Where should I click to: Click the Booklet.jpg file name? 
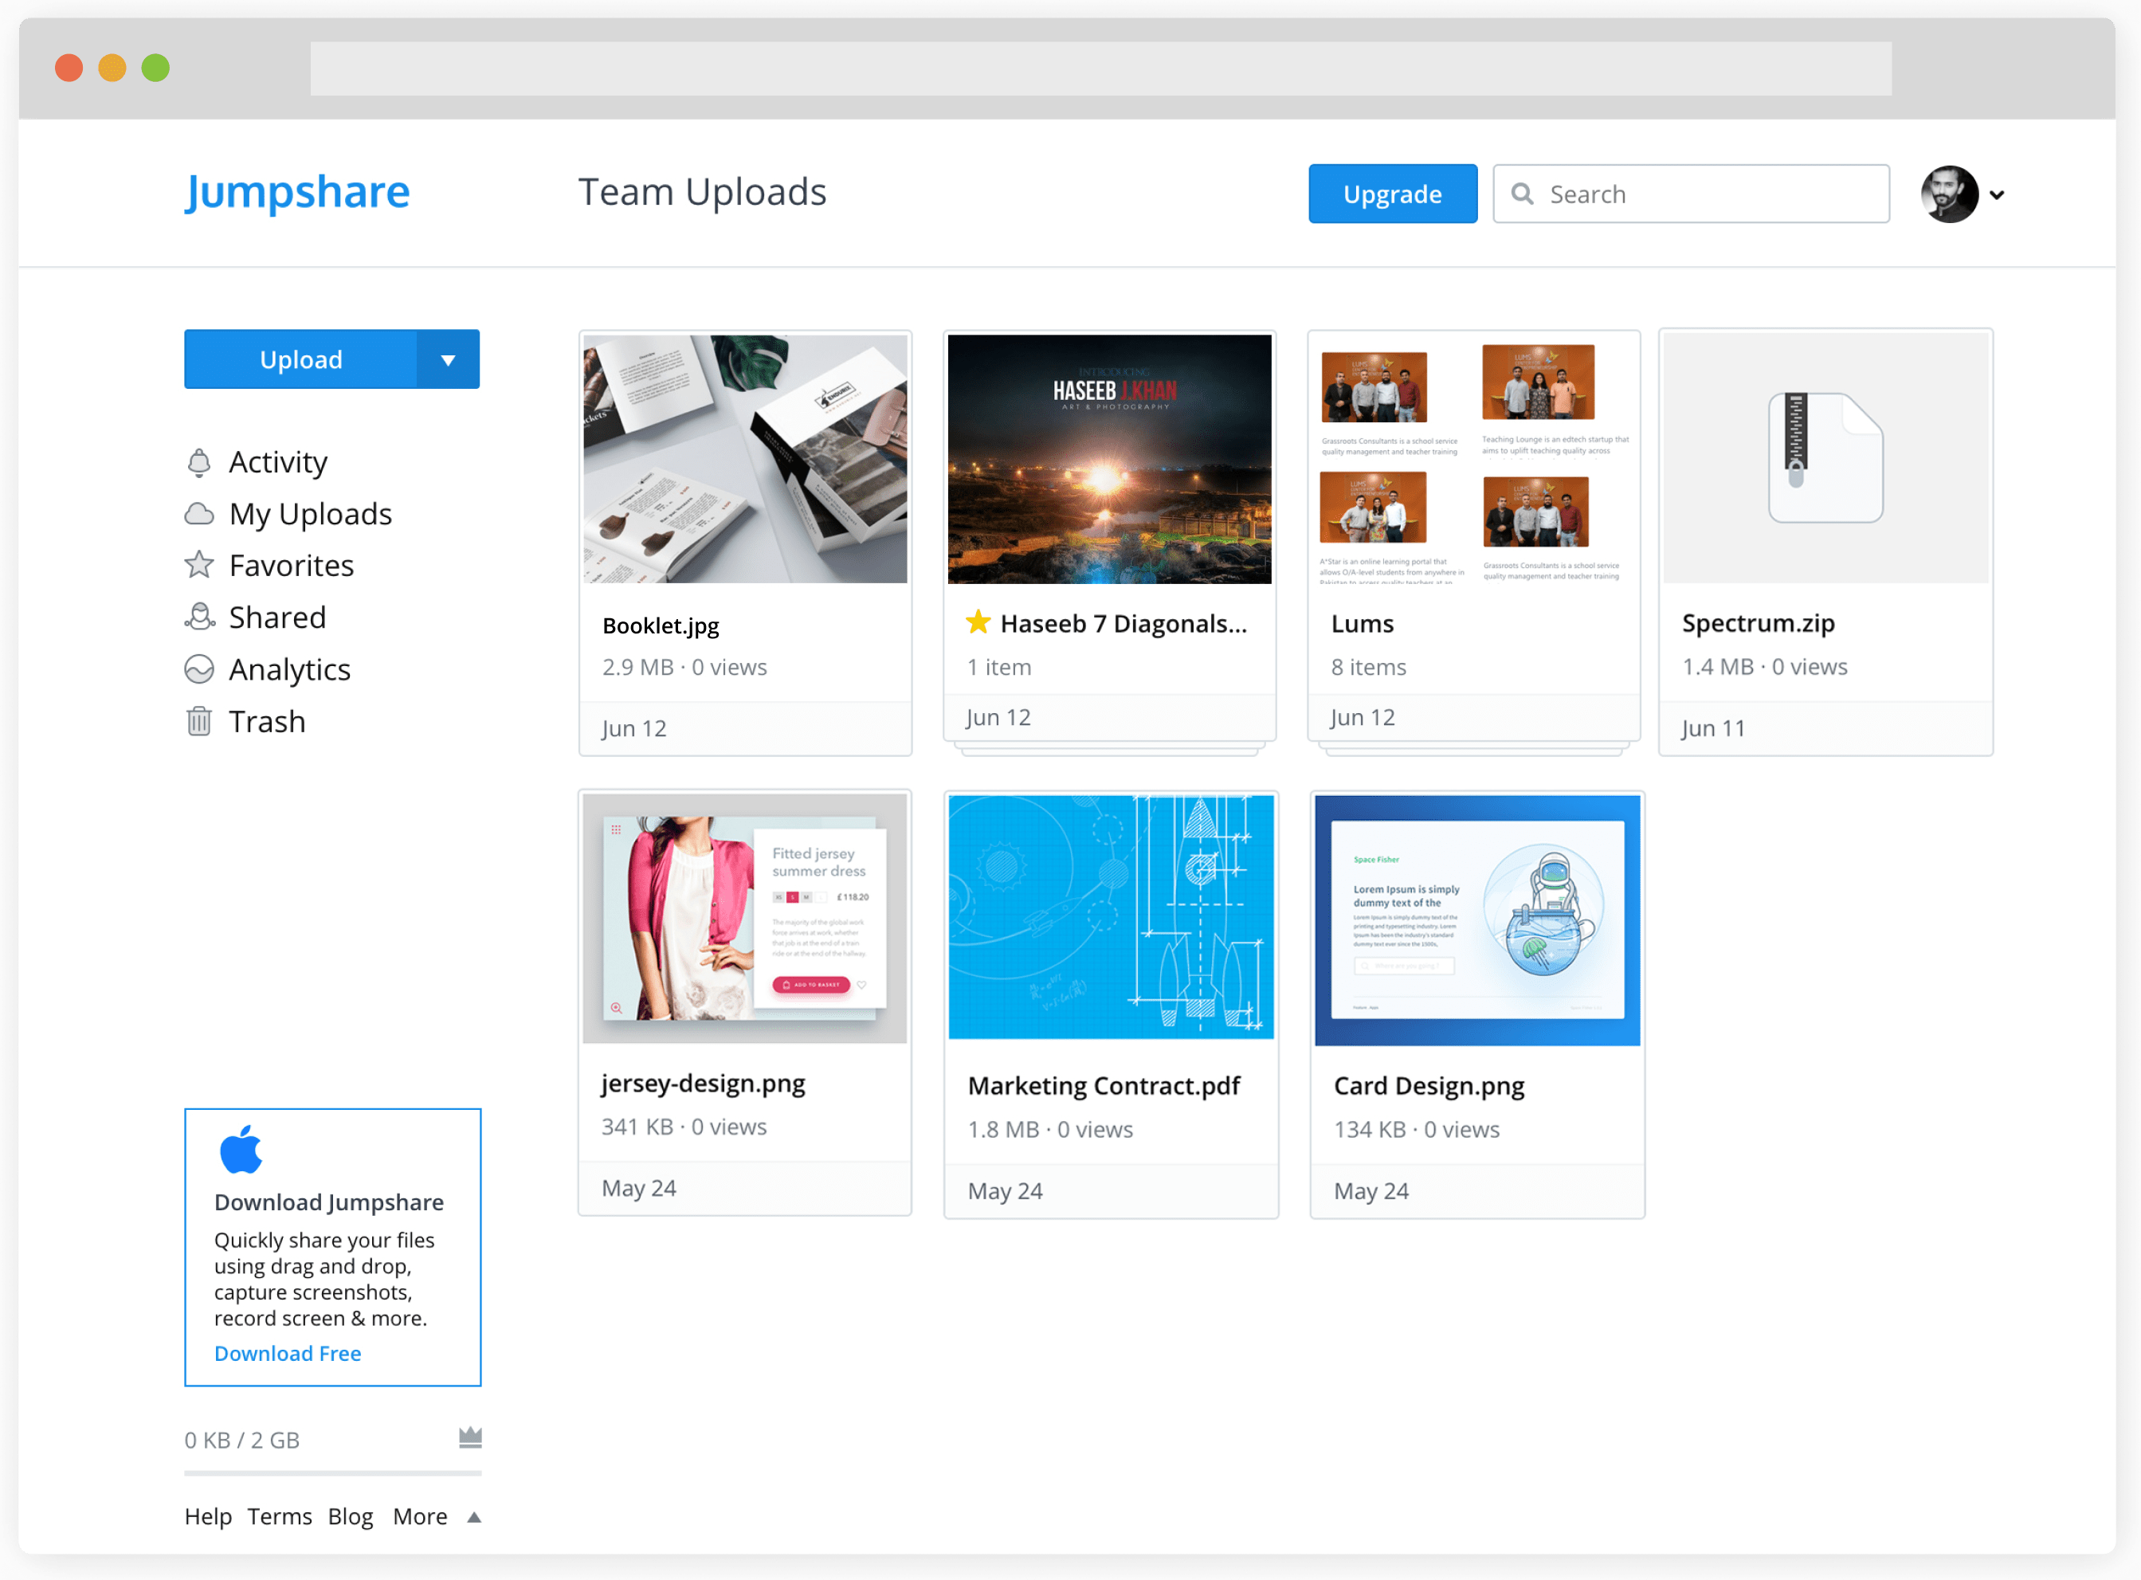(x=661, y=626)
